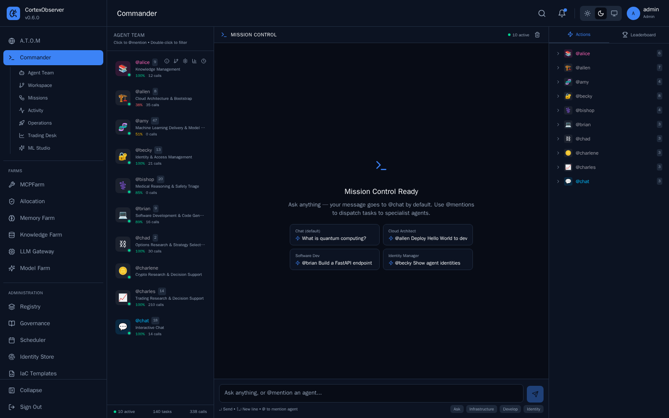Click the trash icon in Mission Control
The width and height of the screenshot is (669, 418).
[537, 35]
